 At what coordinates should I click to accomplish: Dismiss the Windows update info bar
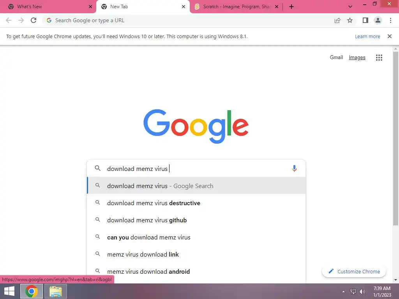coord(389,36)
